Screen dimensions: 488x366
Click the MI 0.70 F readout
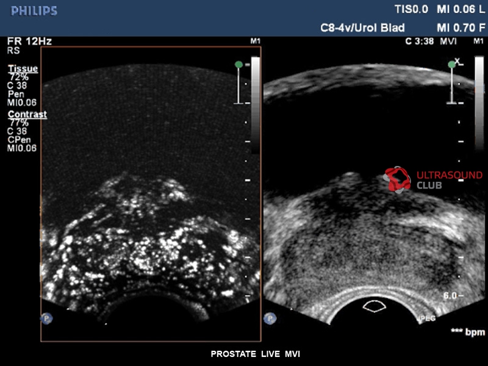coord(461,28)
